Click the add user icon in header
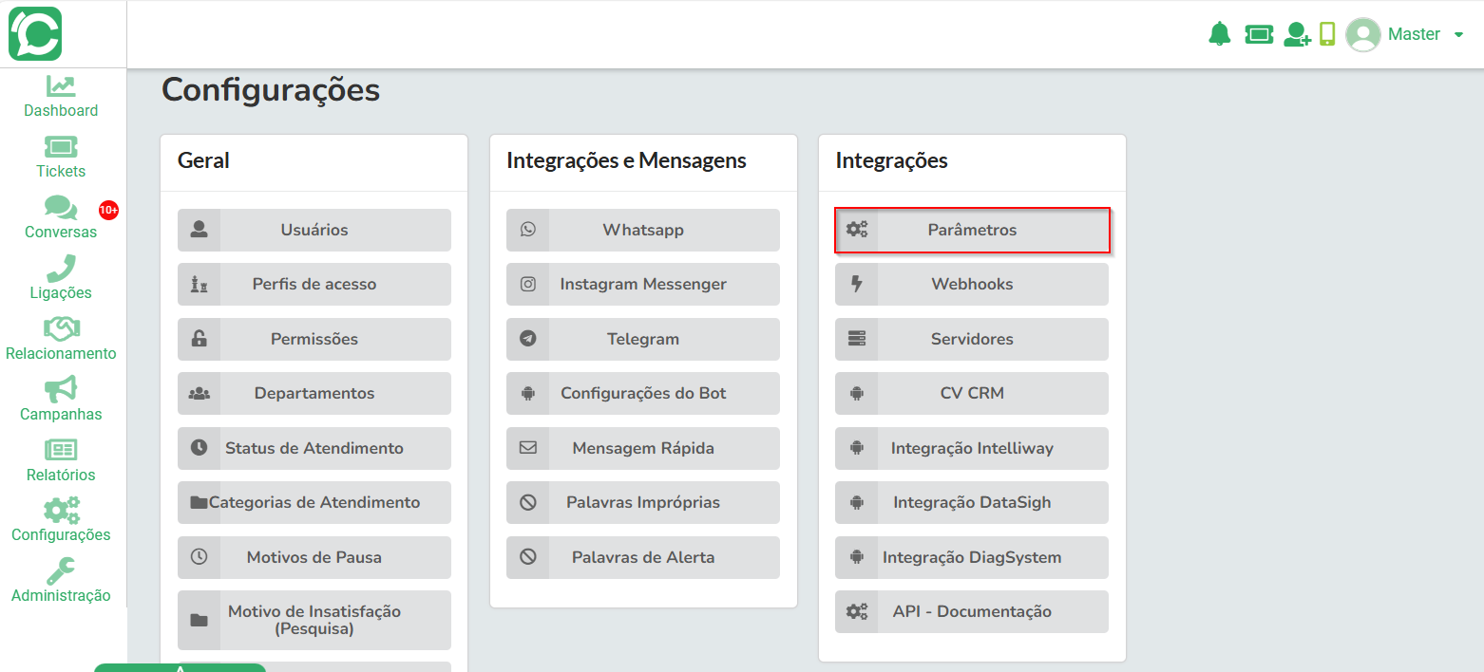Screen dimensions: 1484x672 click(x=1297, y=34)
